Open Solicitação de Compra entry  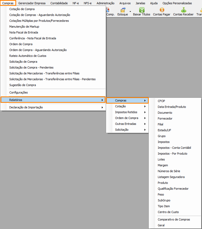point(53,62)
